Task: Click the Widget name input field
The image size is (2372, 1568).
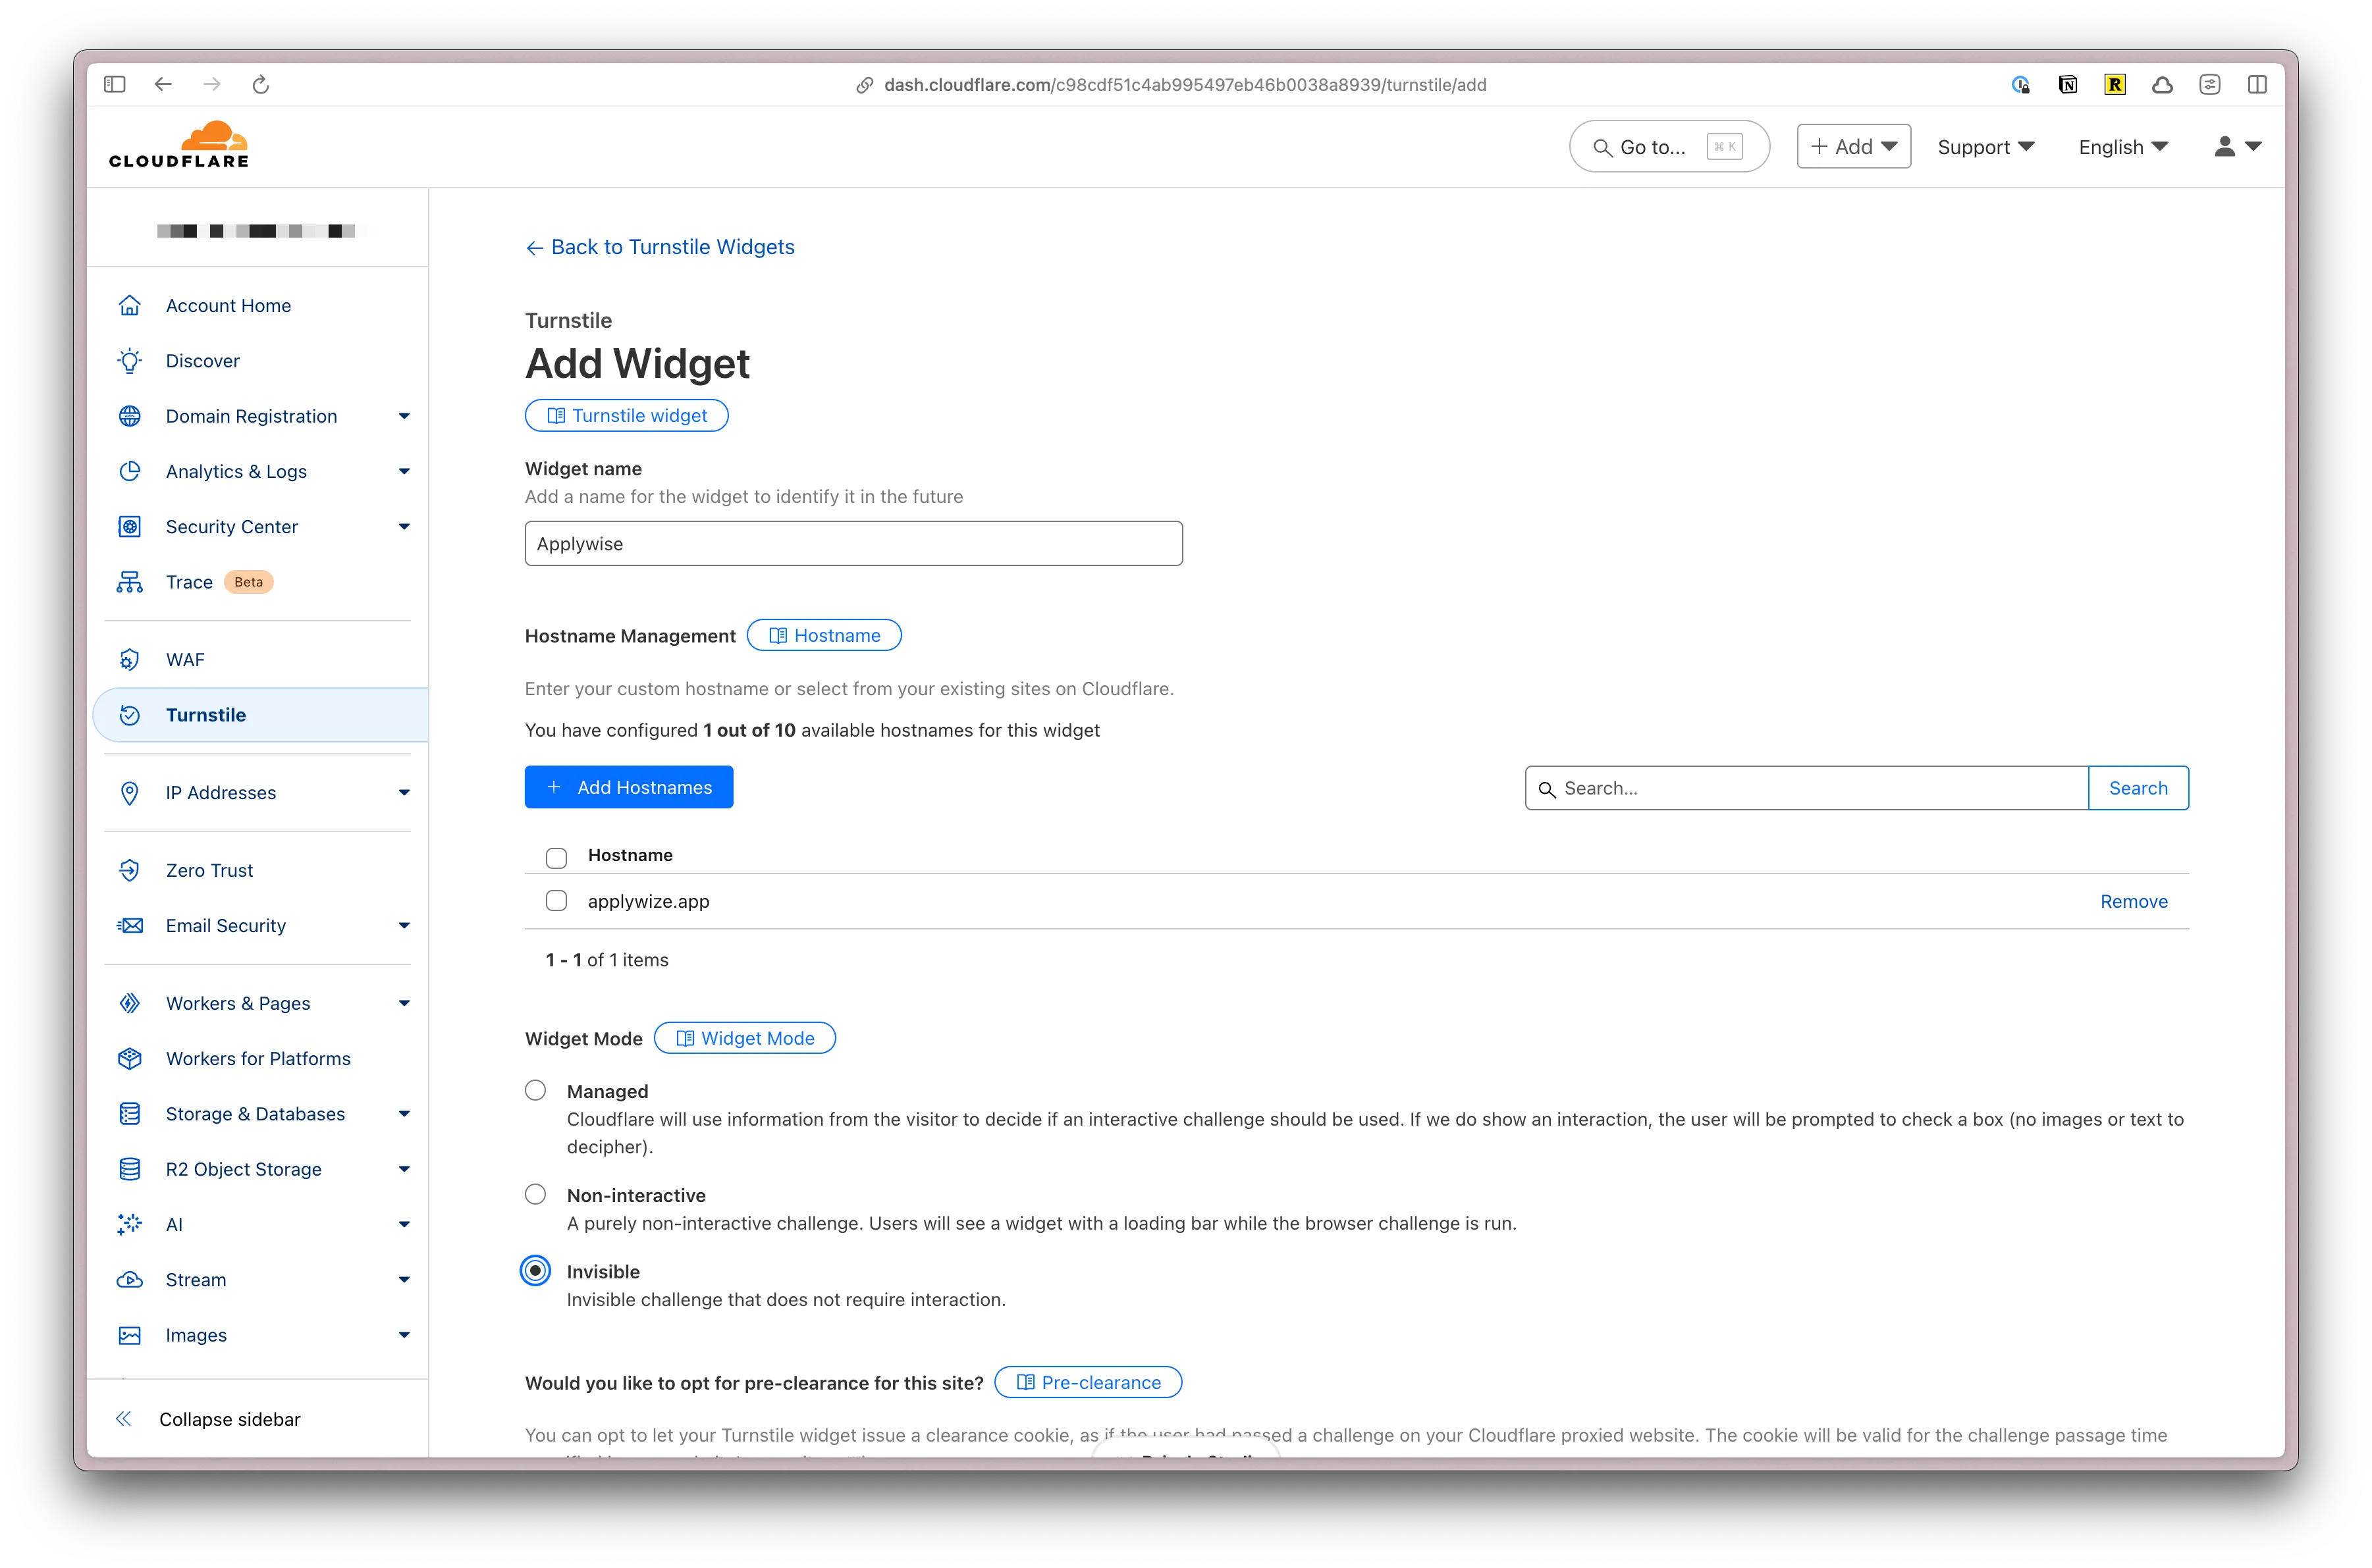Action: pyautogui.click(x=853, y=543)
